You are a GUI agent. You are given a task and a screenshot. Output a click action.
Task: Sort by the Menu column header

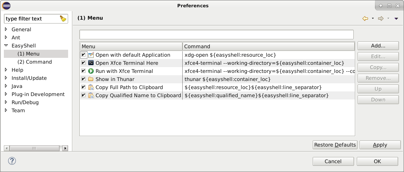point(131,46)
